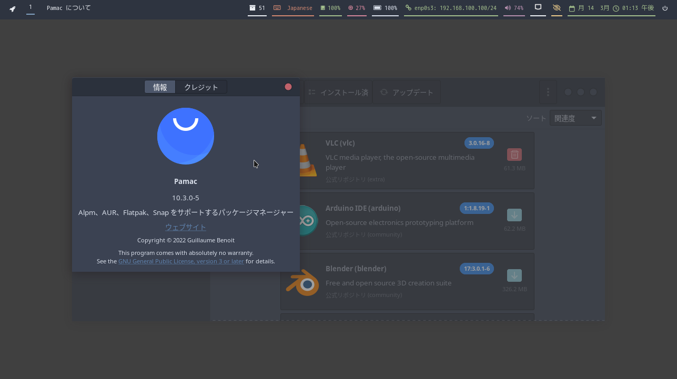This screenshot has height=379, width=677.
Task: Click the VLC traffic cone icon
Action: pos(308,160)
